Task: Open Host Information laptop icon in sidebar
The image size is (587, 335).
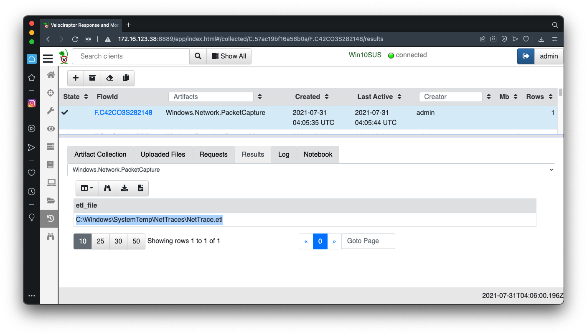Action: pyautogui.click(x=51, y=183)
